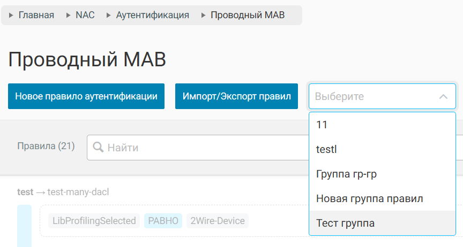
Task: Click the "LibProfilingSelected" tag
Action: pyautogui.click(x=94, y=221)
